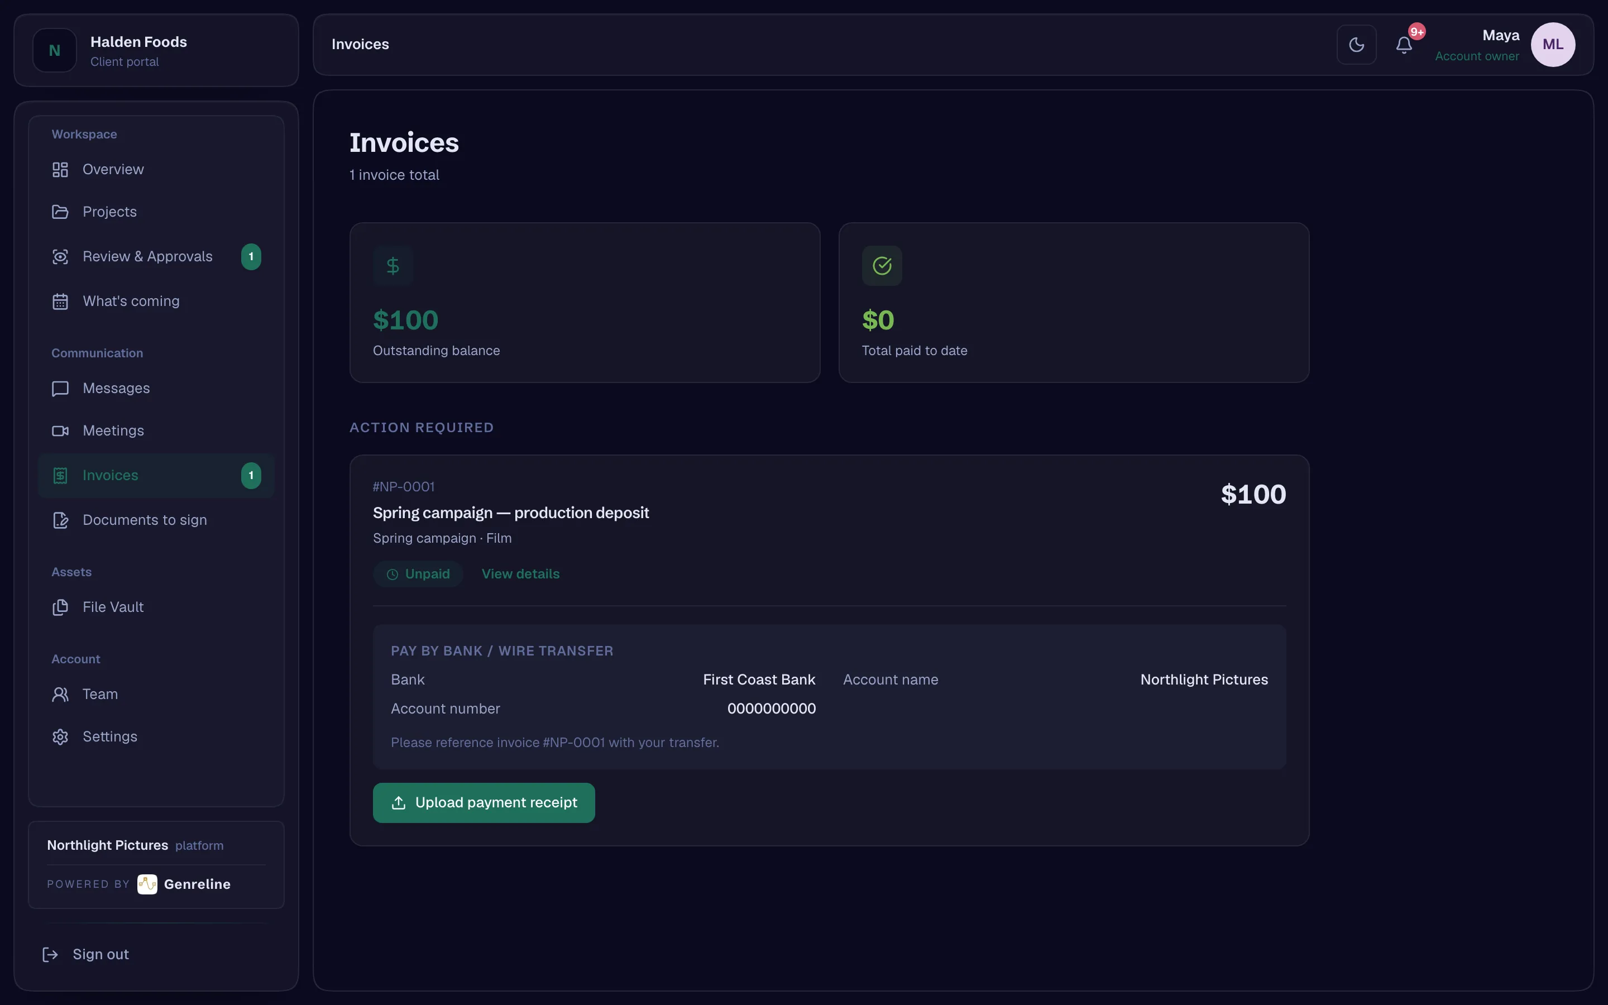1608x1005 pixels.
Task: Open View details link for invoice
Action: pos(520,573)
